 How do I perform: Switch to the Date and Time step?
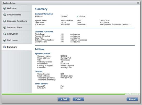(x=17, y=27)
